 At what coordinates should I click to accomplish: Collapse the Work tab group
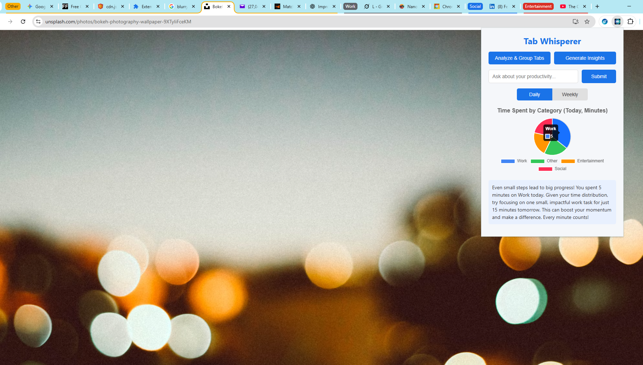click(x=350, y=6)
